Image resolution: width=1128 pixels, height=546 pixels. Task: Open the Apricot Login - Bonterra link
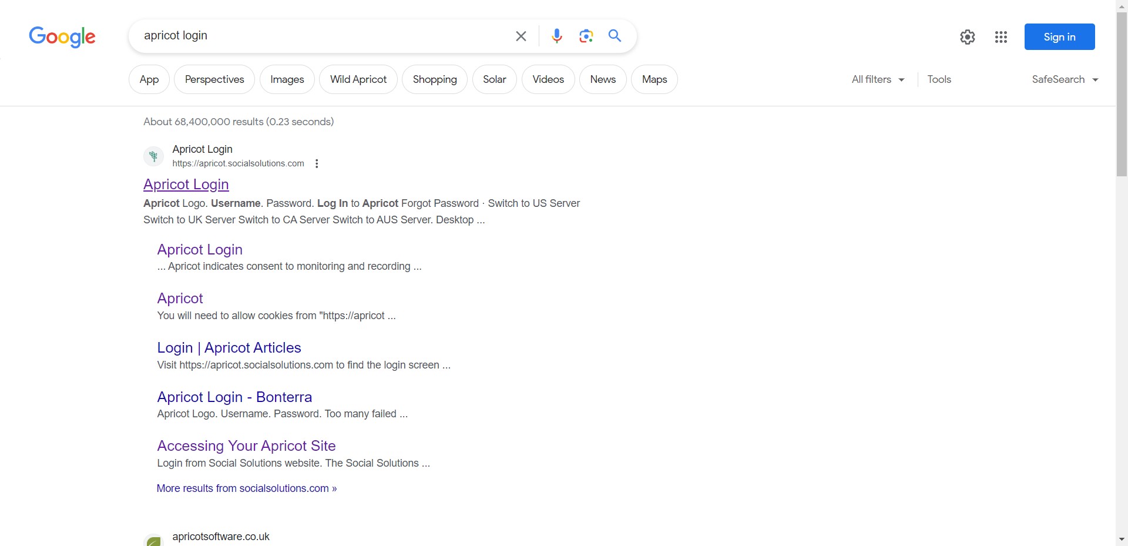(234, 397)
